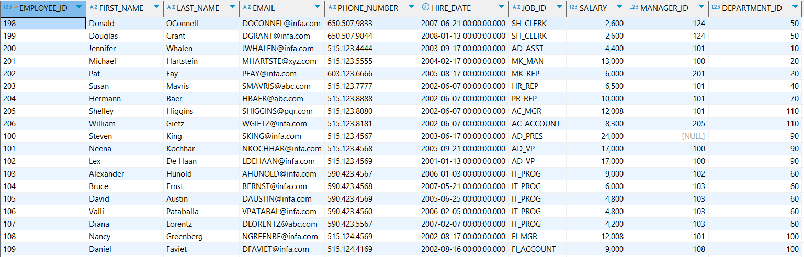Image resolution: width=804 pixels, height=257 pixels.
Task: Open FIRST_NAME column filter dropdown arrow
Action: click(156, 8)
